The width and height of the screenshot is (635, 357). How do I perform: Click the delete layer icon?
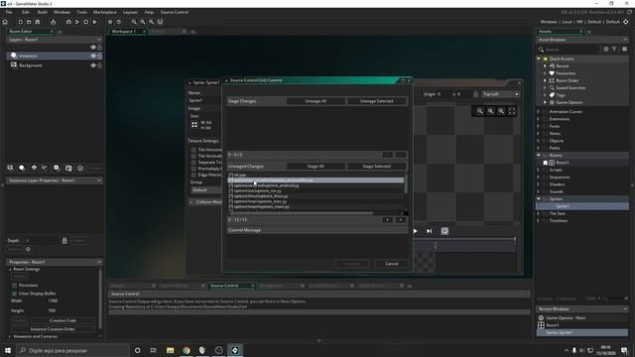click(80, 168)
